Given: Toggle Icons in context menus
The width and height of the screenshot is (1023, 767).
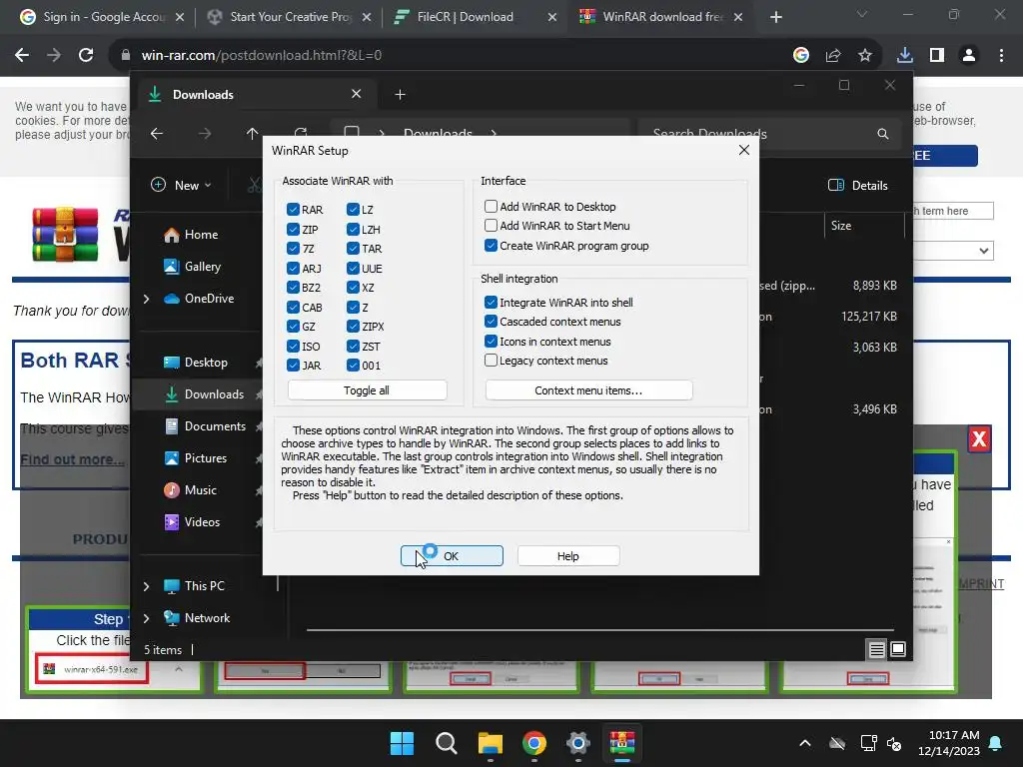Looking at the screenshot, I should coord(491,342).
